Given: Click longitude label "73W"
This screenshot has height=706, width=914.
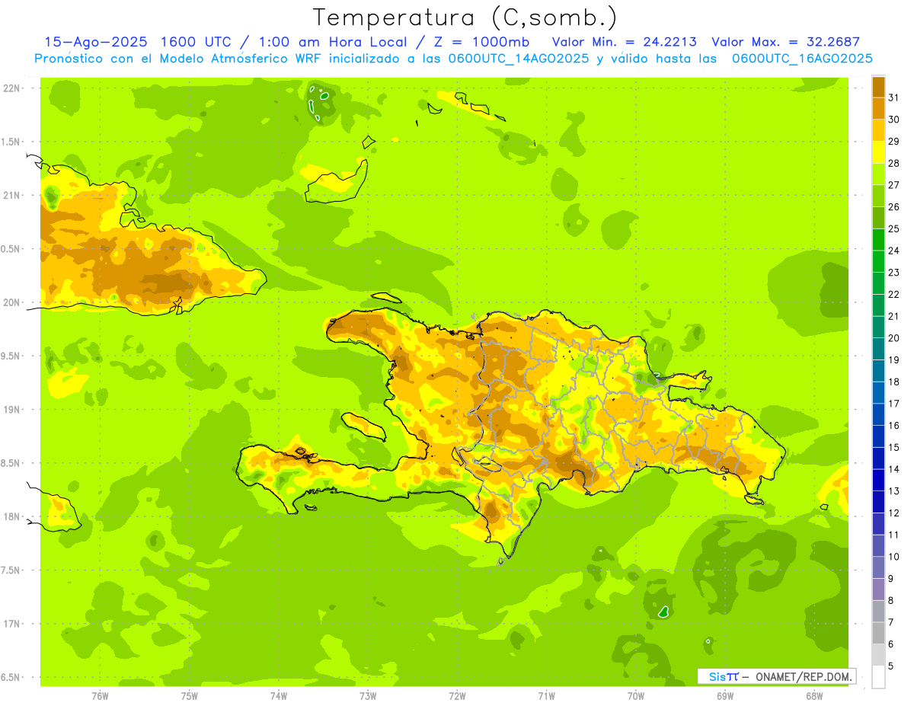Looking at the screenshot, I should tap(368, 696).
